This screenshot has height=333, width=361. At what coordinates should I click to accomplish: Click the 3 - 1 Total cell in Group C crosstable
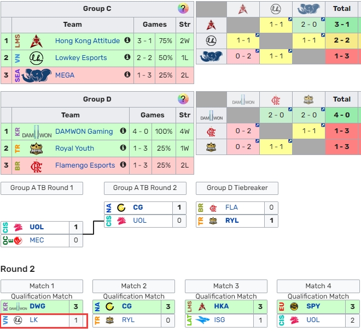(x=342, y=25)
